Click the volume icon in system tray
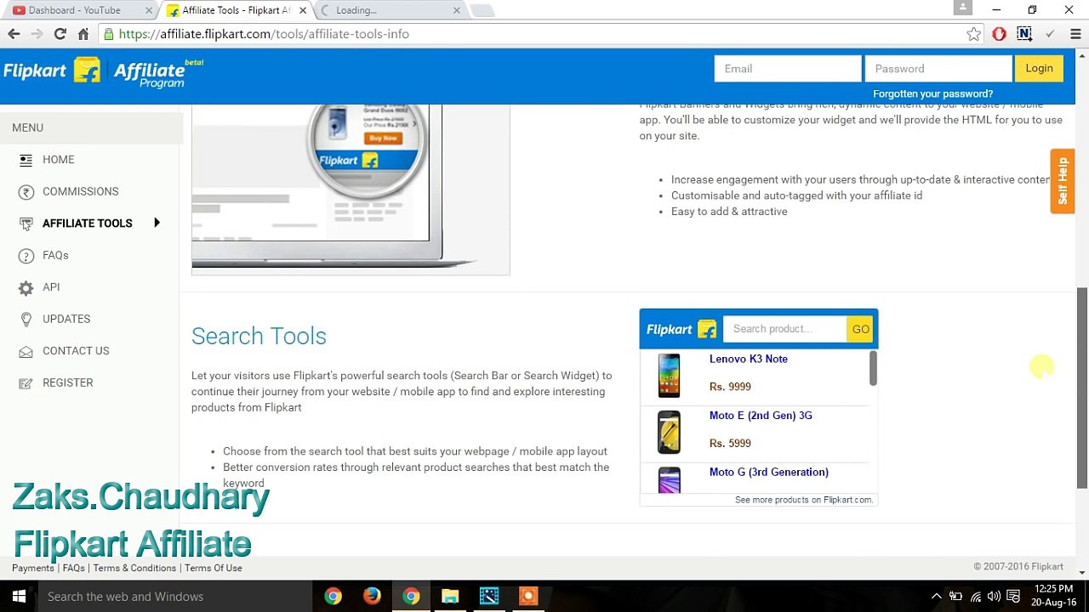 [994, 597]
